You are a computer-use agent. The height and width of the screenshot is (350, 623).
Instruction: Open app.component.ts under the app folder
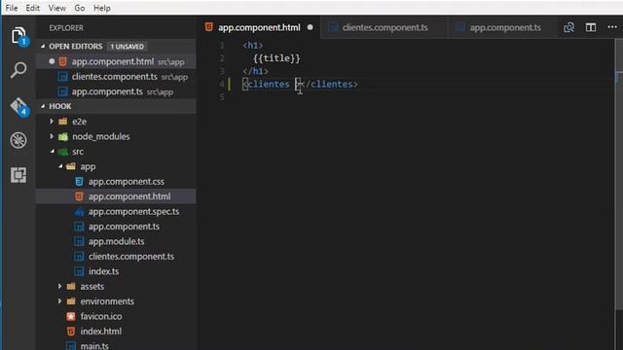[x=116, y=227]
